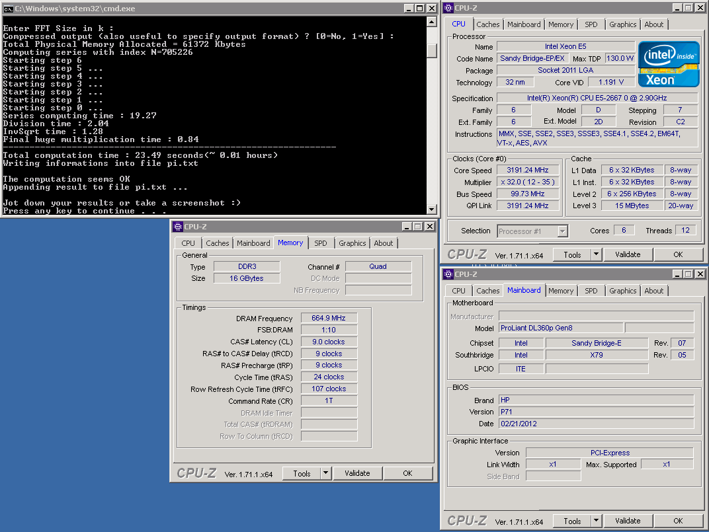Click OK in Memory CPU-Z window
The height and width of the screenshot is (532, 709).
407,473
